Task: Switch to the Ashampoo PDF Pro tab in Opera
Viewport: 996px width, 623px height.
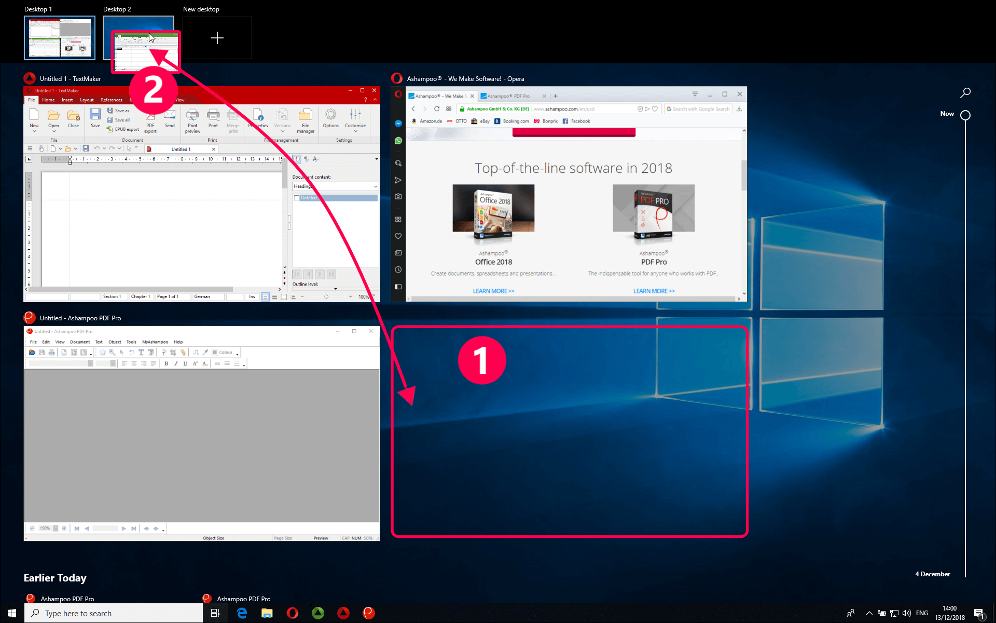Action: click(x=509, y=96)
